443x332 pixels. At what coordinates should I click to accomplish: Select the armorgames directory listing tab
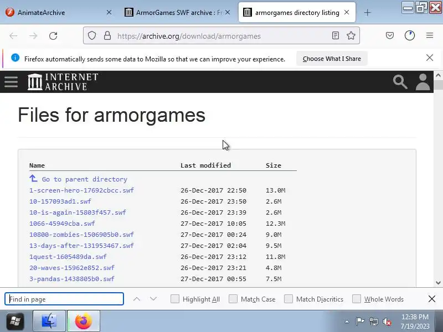click(x=297, y=12)
